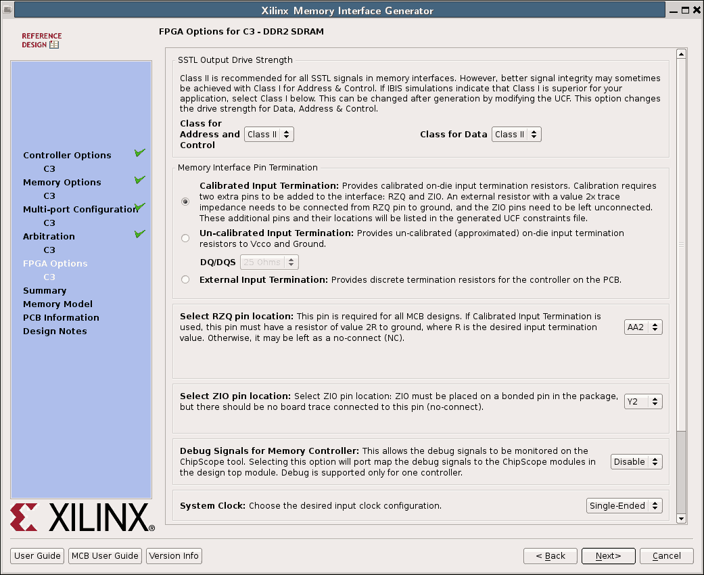Viewport: 704px width, 575px height.
Task: Open the System Clock Single-Ended dropdown
Action: pos(624,506)
